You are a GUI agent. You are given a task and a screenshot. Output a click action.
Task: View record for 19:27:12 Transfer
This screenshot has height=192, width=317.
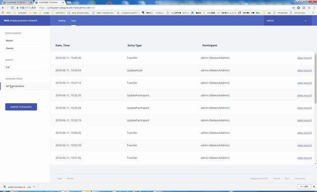[304, 83]
